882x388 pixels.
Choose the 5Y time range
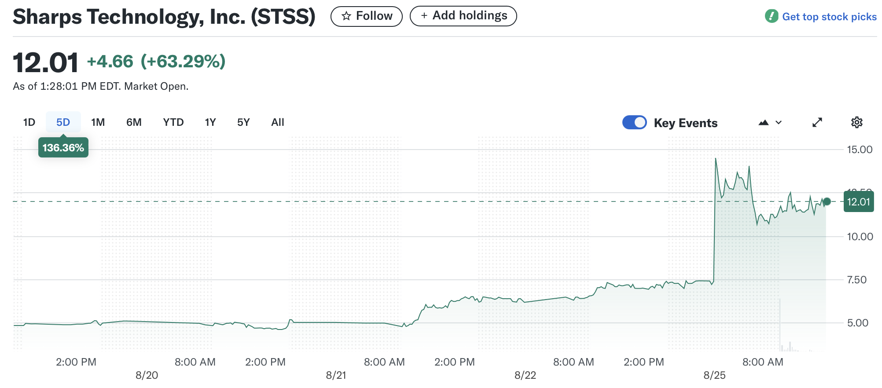click(x=243, y=122)
